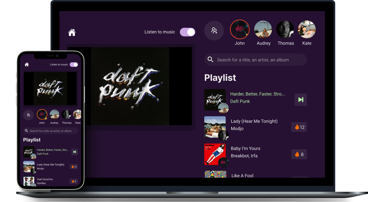368x202 pixels.
Task: Tap the skip-next icon for Harder, Better, Faster
Action: (74, 152)
